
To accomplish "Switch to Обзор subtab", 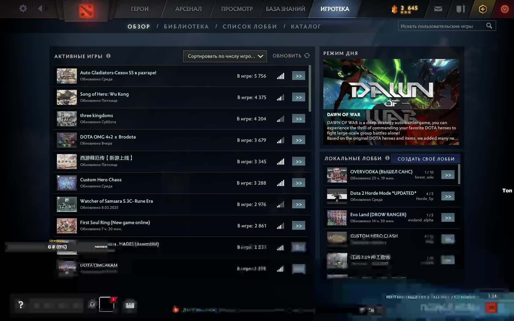I will pyautogui.click(x=139, y=27).
